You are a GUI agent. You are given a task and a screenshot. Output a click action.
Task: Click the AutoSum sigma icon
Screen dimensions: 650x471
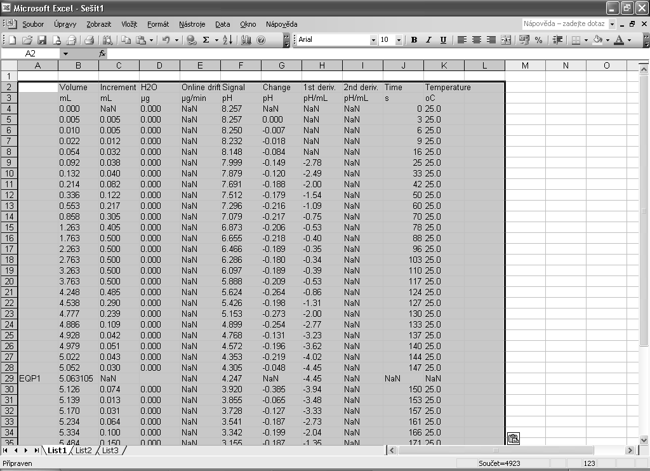tap(206, 40)
